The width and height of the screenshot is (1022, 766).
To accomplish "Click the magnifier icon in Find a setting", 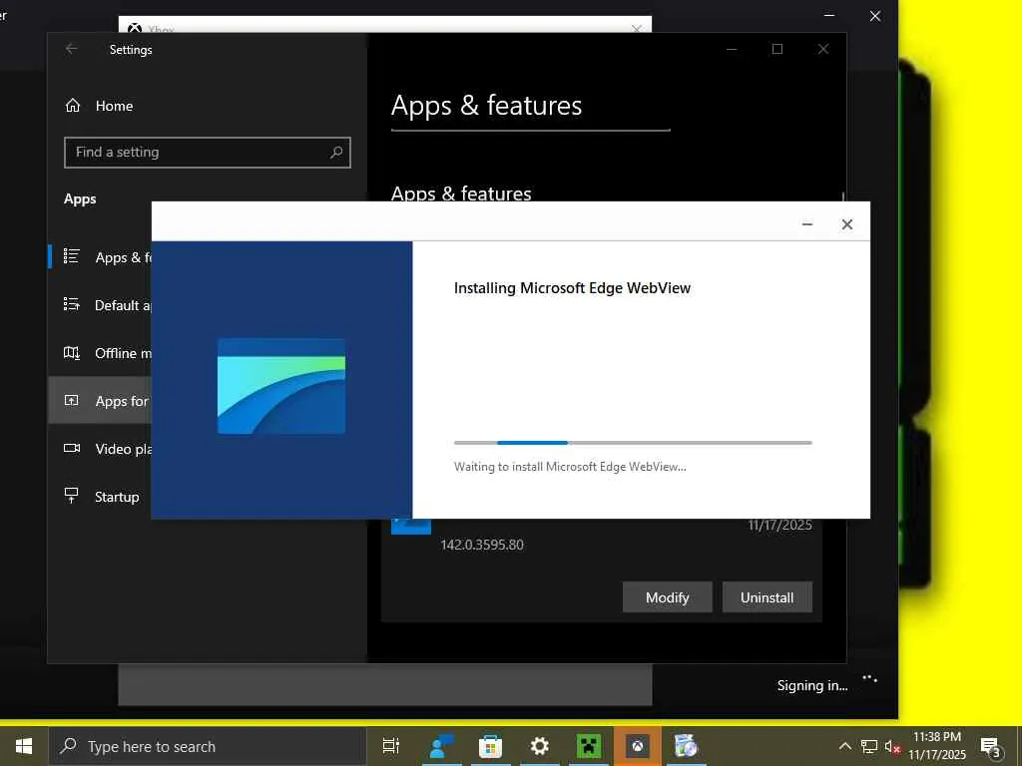I will (335, 153).
